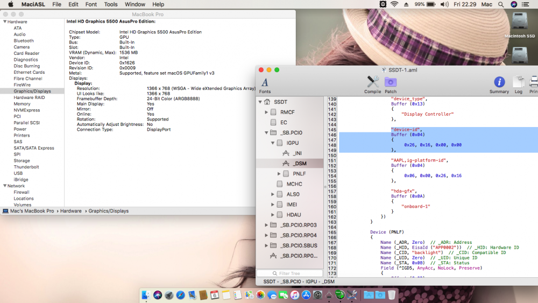
Task: Open Mail from the Dock
Action: coord(192,295)
